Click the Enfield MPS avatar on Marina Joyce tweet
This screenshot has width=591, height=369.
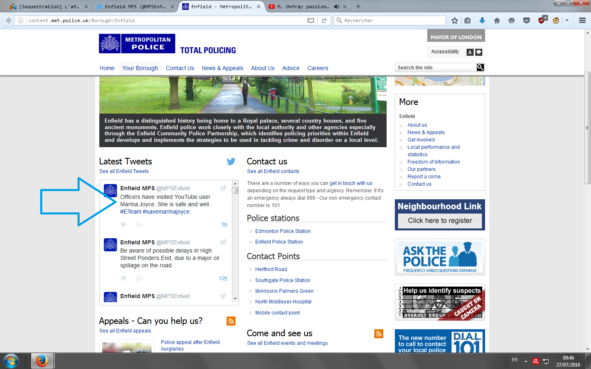(110, 191)
